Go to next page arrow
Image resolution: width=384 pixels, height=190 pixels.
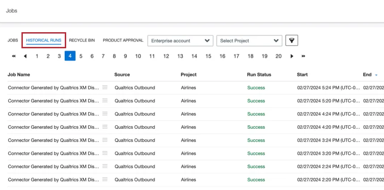pyautogui.click(x=292, y=56)
